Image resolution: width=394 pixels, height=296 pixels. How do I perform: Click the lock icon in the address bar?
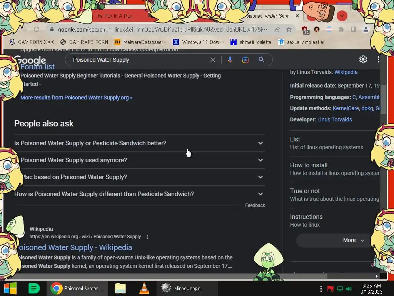coord(52,29)
